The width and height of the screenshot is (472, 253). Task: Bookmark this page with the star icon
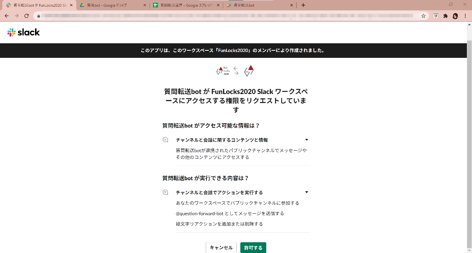[x=423, y=16]
